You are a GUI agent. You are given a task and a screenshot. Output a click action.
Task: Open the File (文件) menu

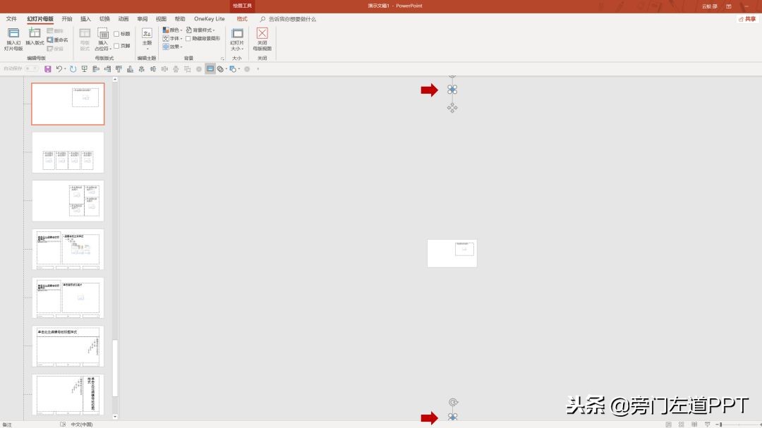point(11,19)
